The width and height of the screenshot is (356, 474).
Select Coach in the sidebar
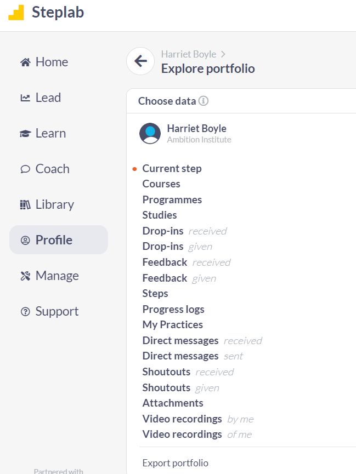click(45, 169)
